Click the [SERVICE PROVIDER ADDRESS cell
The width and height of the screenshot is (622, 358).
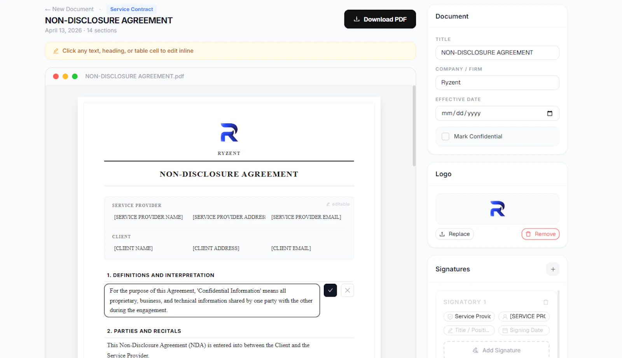coord(229,217)
